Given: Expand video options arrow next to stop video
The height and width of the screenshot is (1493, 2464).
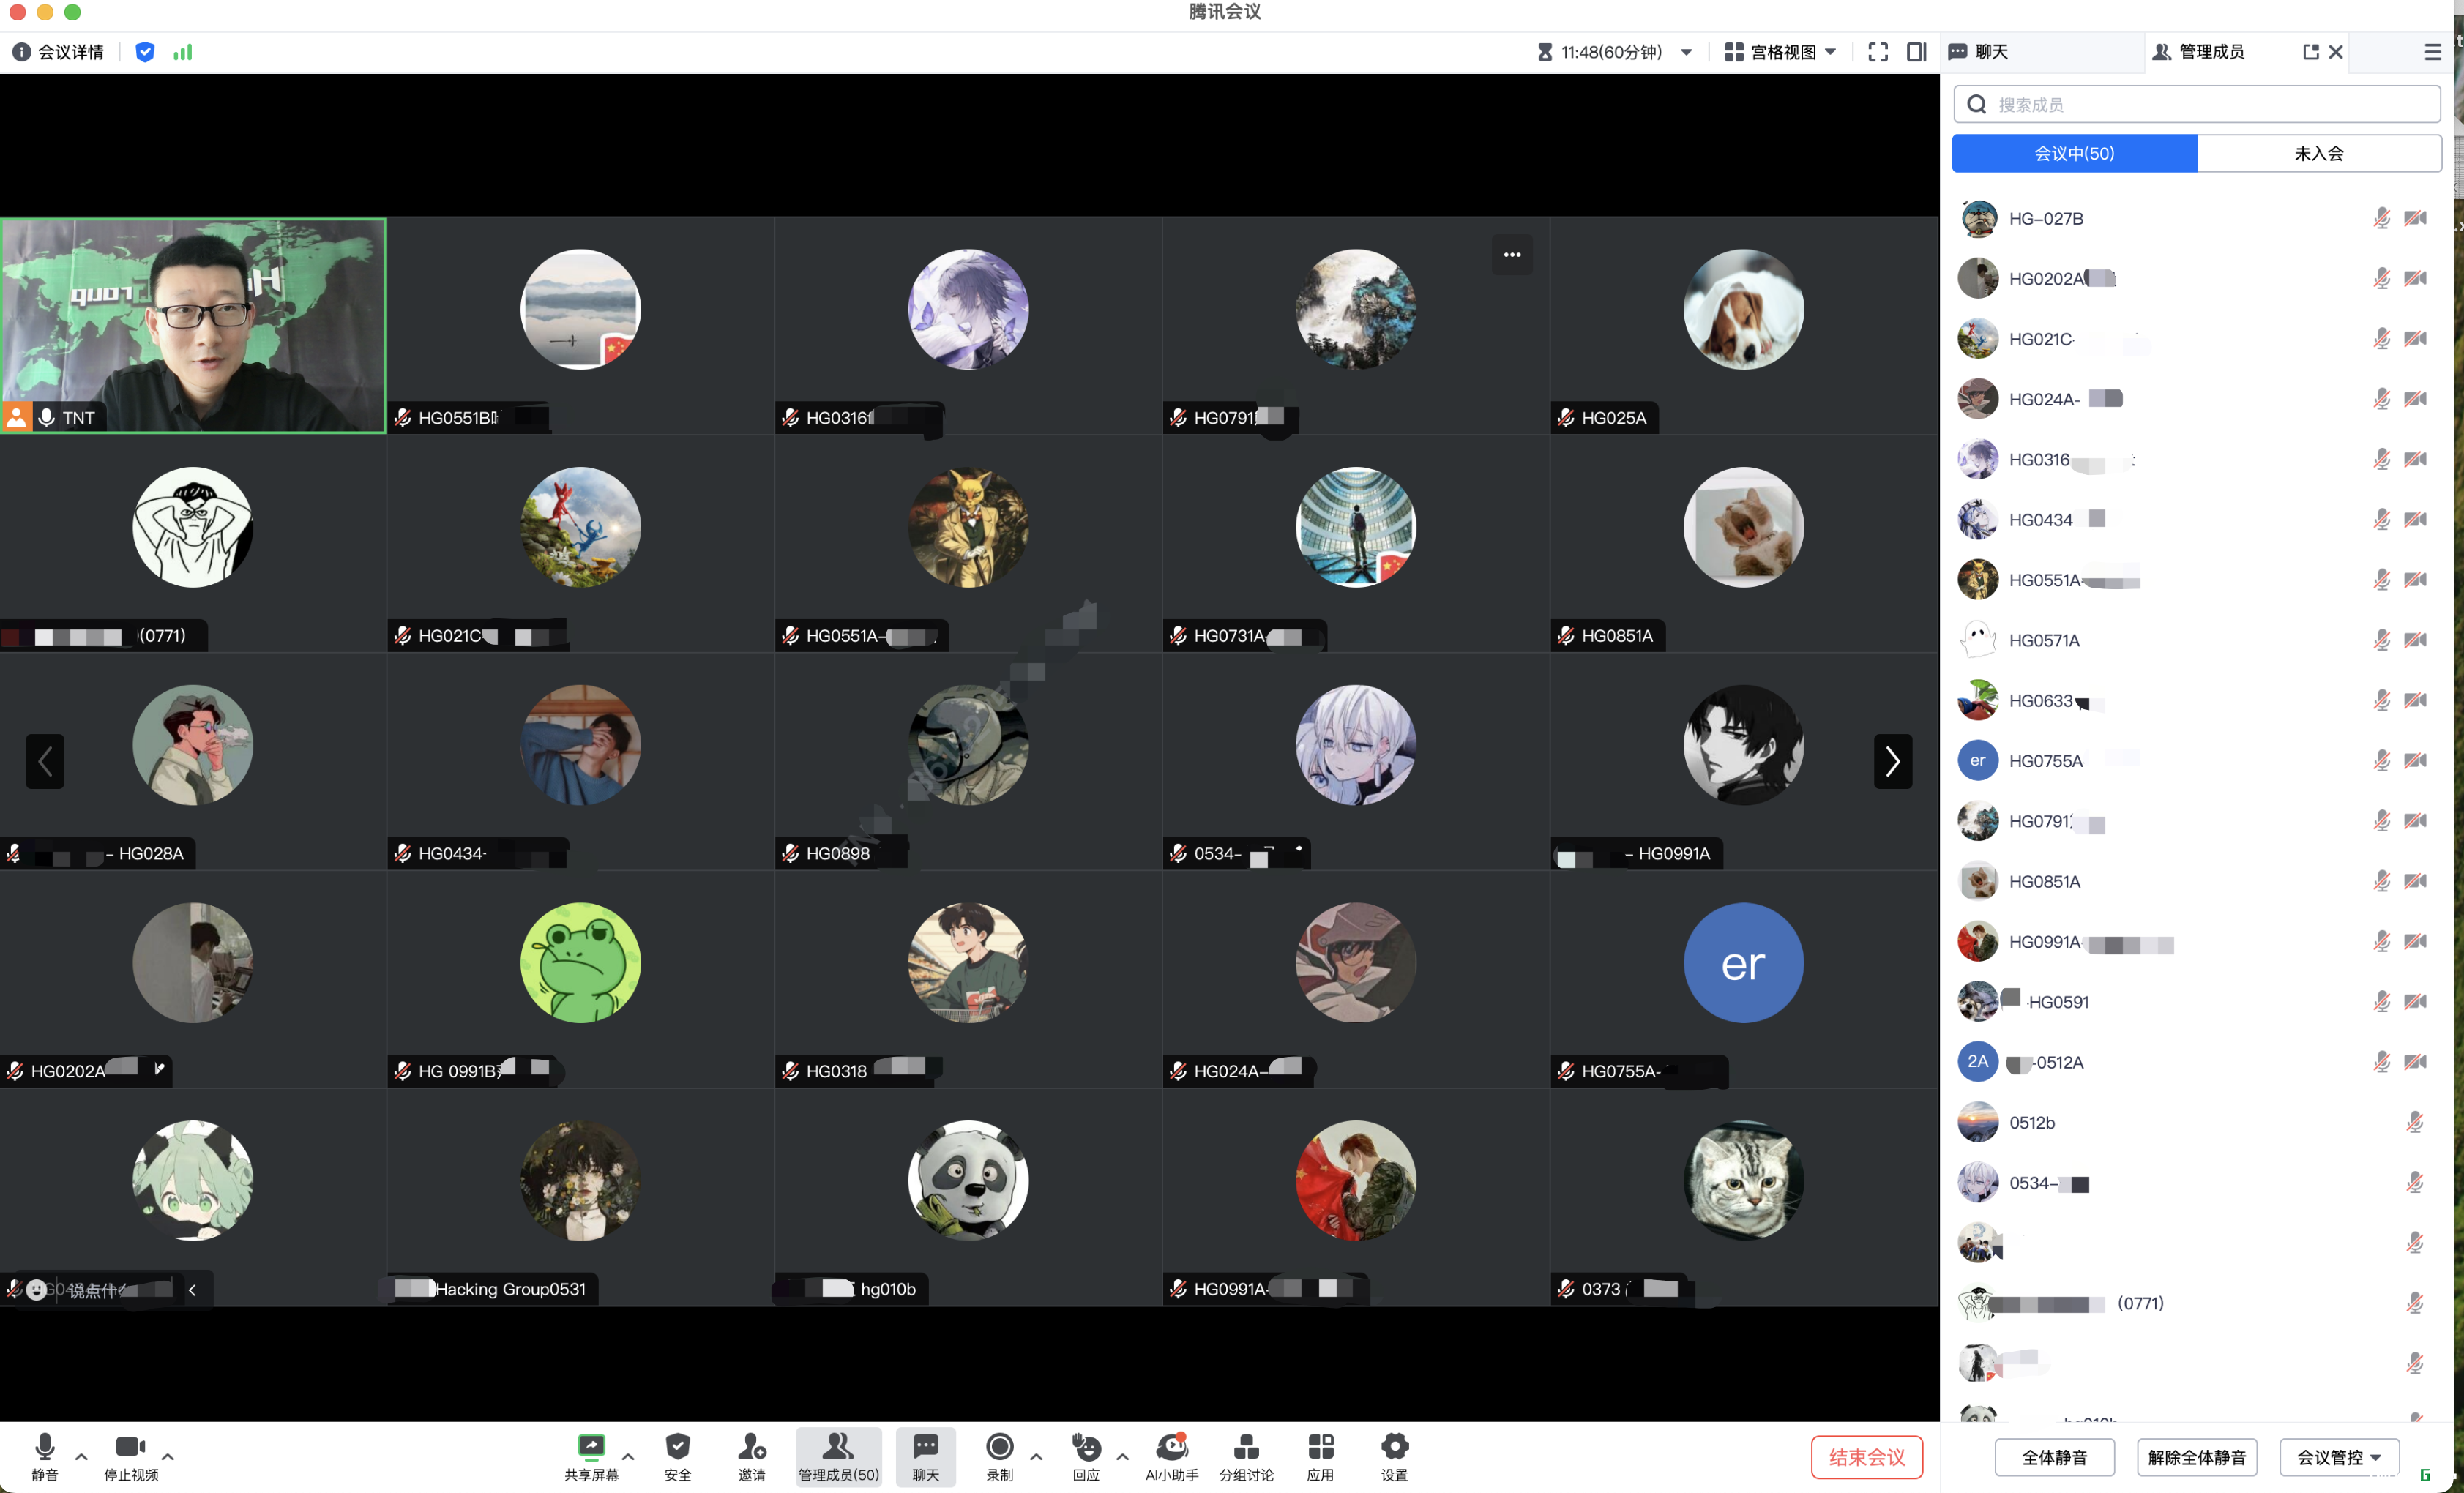Looking at the screenshot, I should [168, 1457].
